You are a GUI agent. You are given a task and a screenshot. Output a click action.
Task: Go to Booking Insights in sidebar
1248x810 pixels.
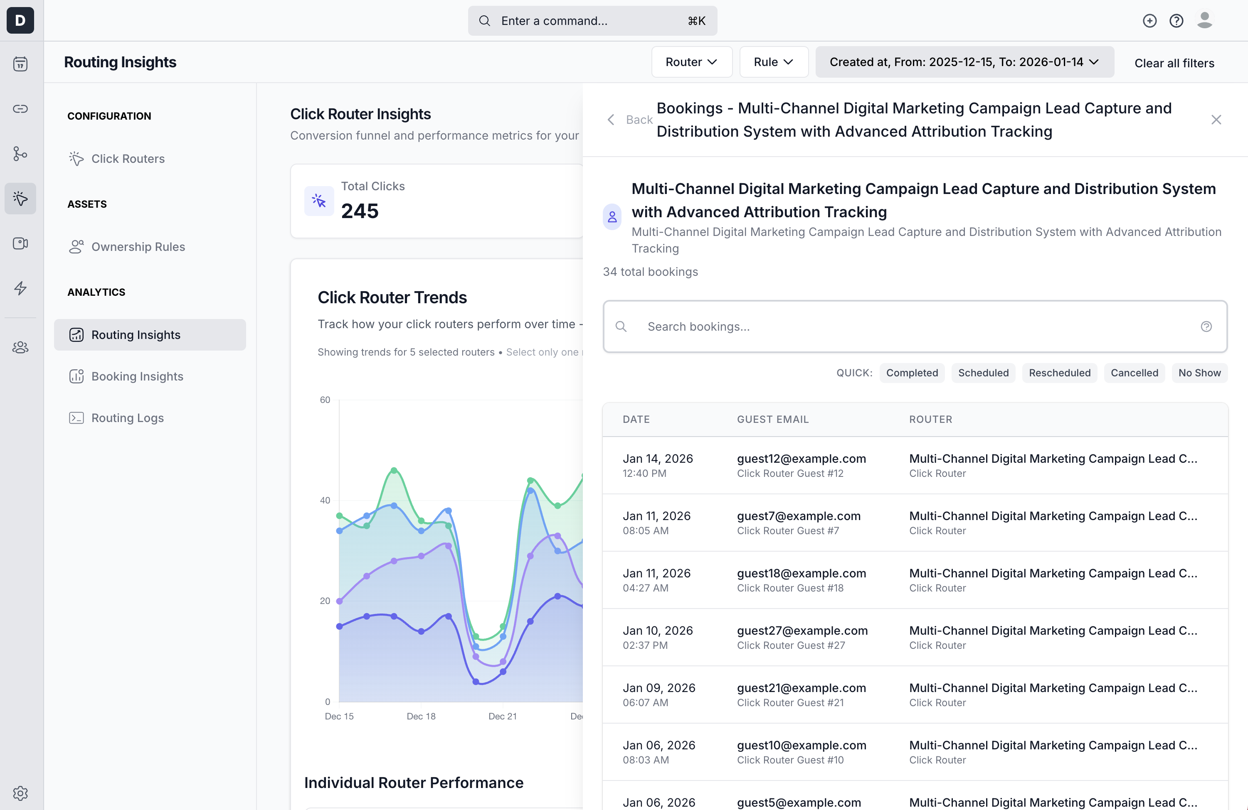pyautogui.click(x=137, y=376)
